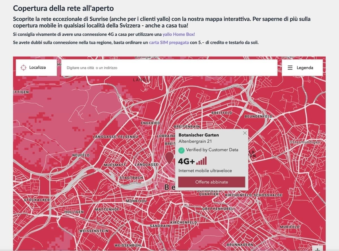Click the city or address search field
Viewport: 339px width, 251px height.
click(169, 68)
